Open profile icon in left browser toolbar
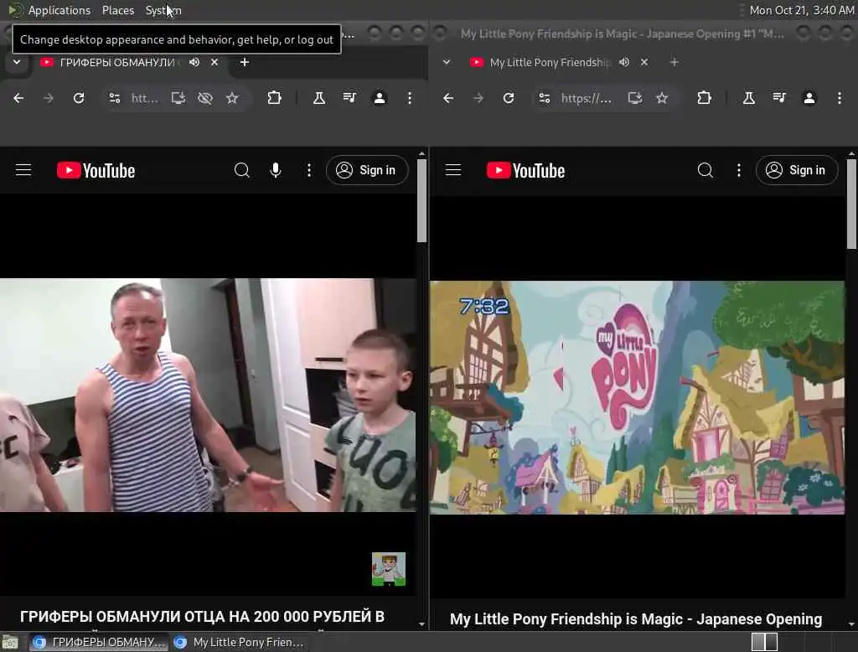The height and width of the screenshot is (652, 858). tap(380, 98)
